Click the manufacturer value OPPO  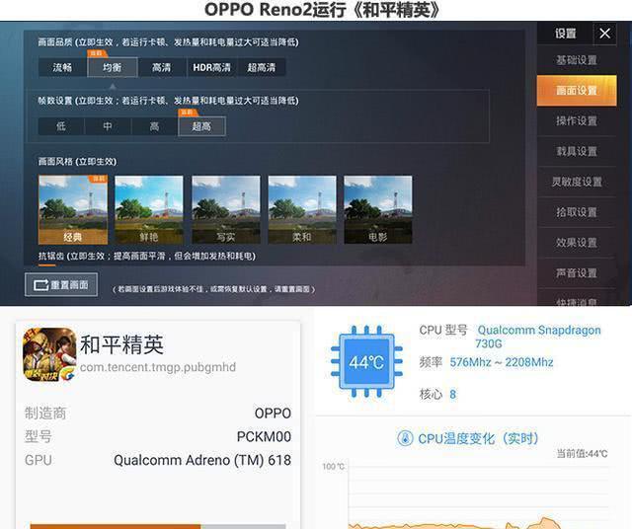coord(273,414)
